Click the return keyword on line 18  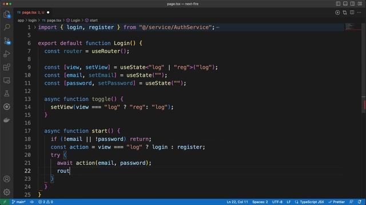(x=139, y=139)
